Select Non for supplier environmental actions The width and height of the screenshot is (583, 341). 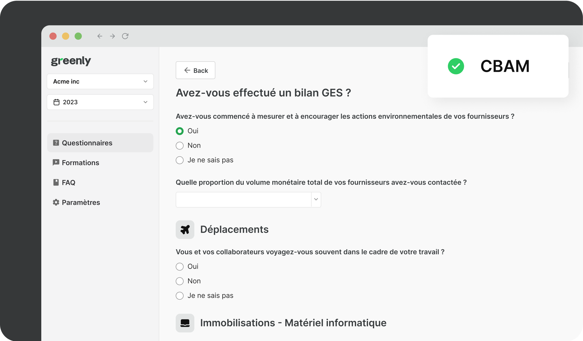click(180, 146)
